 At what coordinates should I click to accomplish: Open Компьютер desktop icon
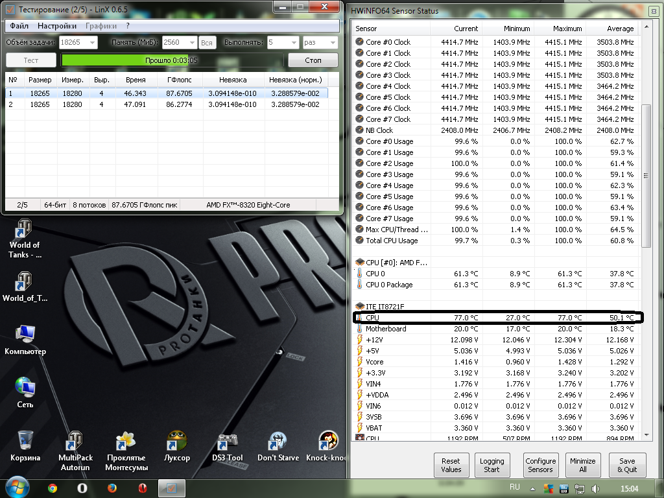point(25,340)
